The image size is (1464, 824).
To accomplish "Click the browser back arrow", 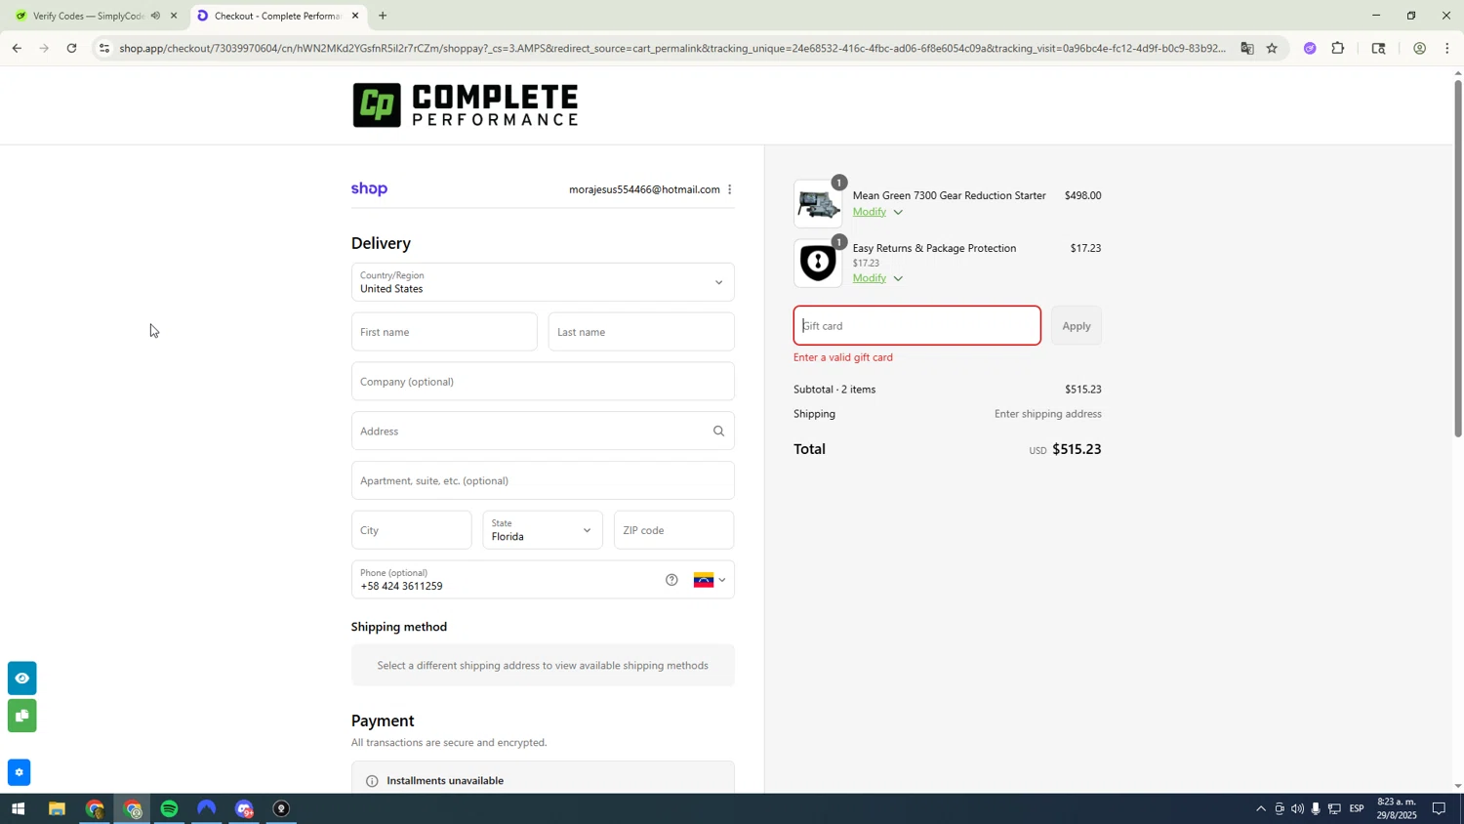I will click(x=16, y=48).
